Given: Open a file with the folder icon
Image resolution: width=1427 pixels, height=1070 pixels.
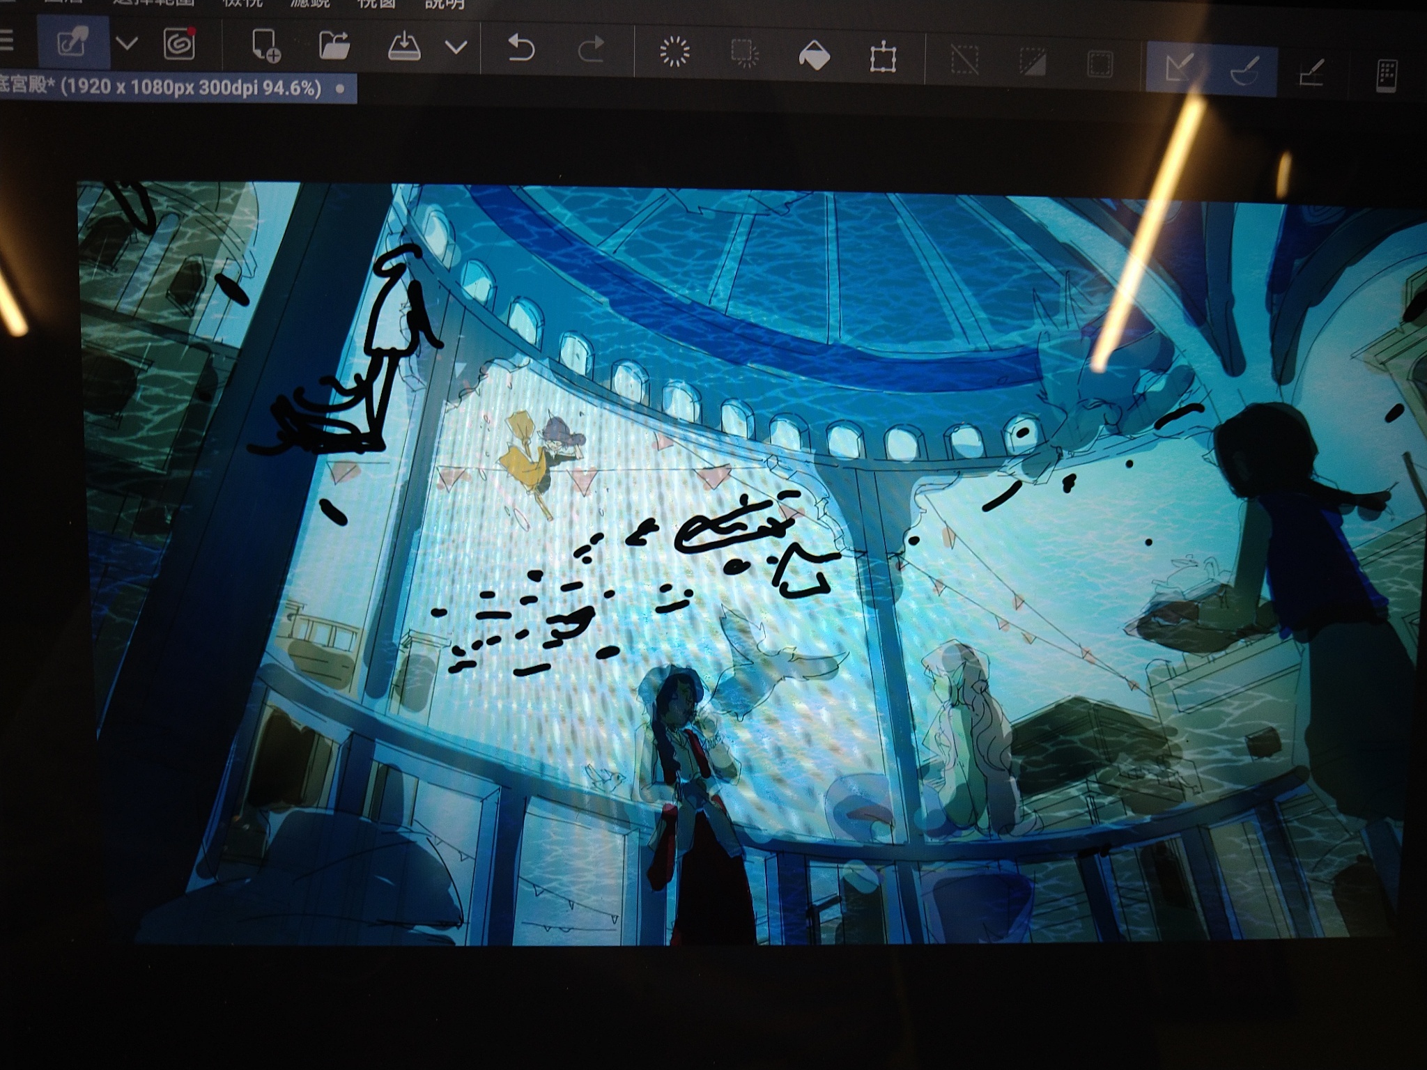Looking at the screenshot, I should tap(334, 46).
